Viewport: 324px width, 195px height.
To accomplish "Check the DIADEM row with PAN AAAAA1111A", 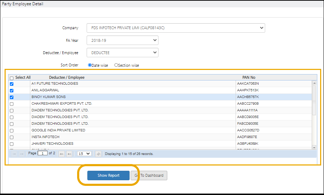I will 12,110.
